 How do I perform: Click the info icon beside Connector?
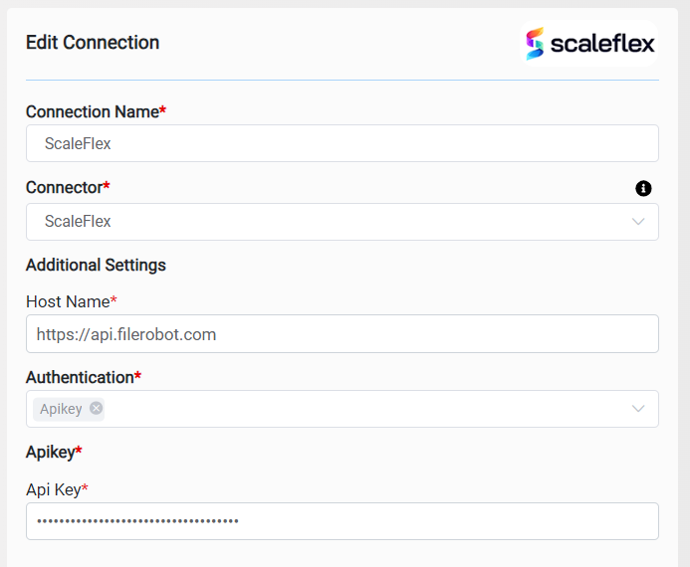[643, 188]
